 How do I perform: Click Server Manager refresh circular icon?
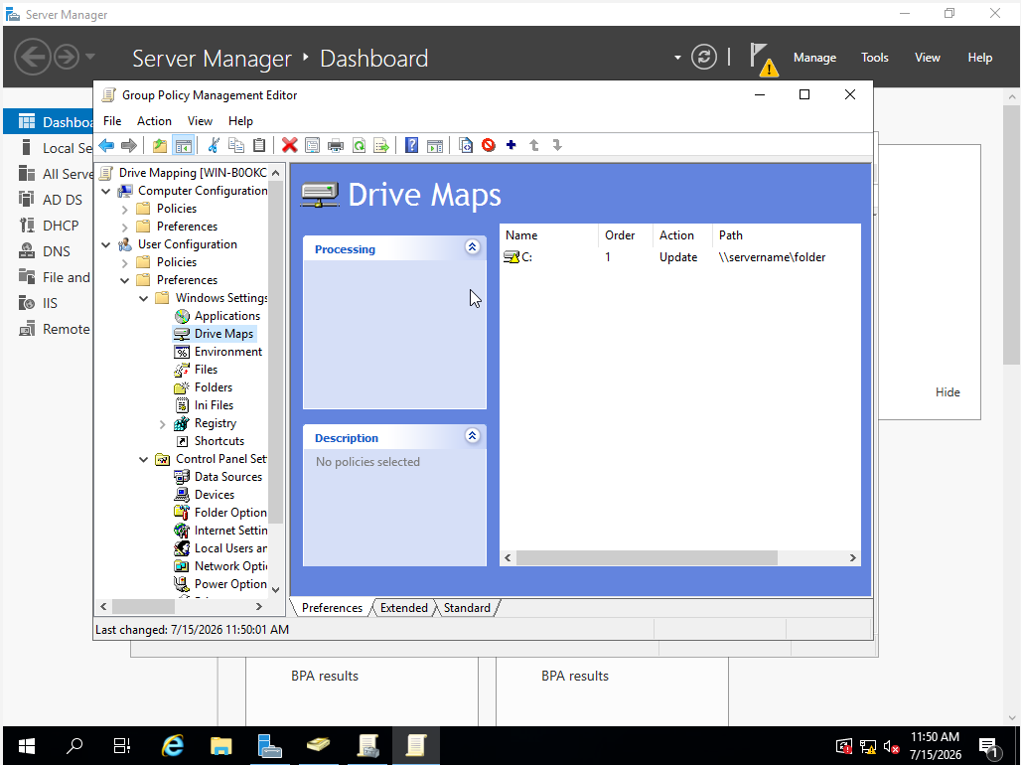tap(704, 58)
